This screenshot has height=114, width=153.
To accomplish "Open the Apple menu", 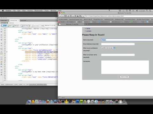I will [3, 11].
